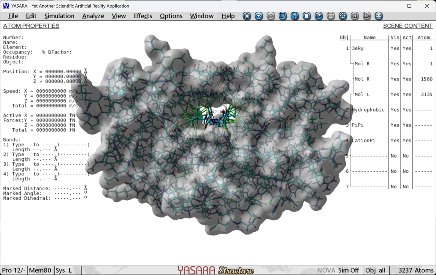Viewport: 436px width, 275px height.
Task: Click the 'Marked Distance:' readout
Action: point(27,188)
